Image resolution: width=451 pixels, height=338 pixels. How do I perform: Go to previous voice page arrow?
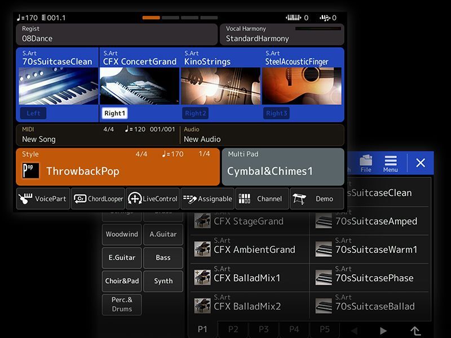tap(355, 331)
